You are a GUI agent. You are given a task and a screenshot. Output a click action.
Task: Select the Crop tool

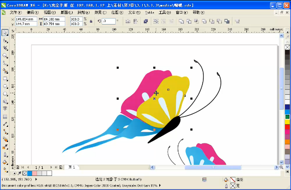[x=5, y=48]
